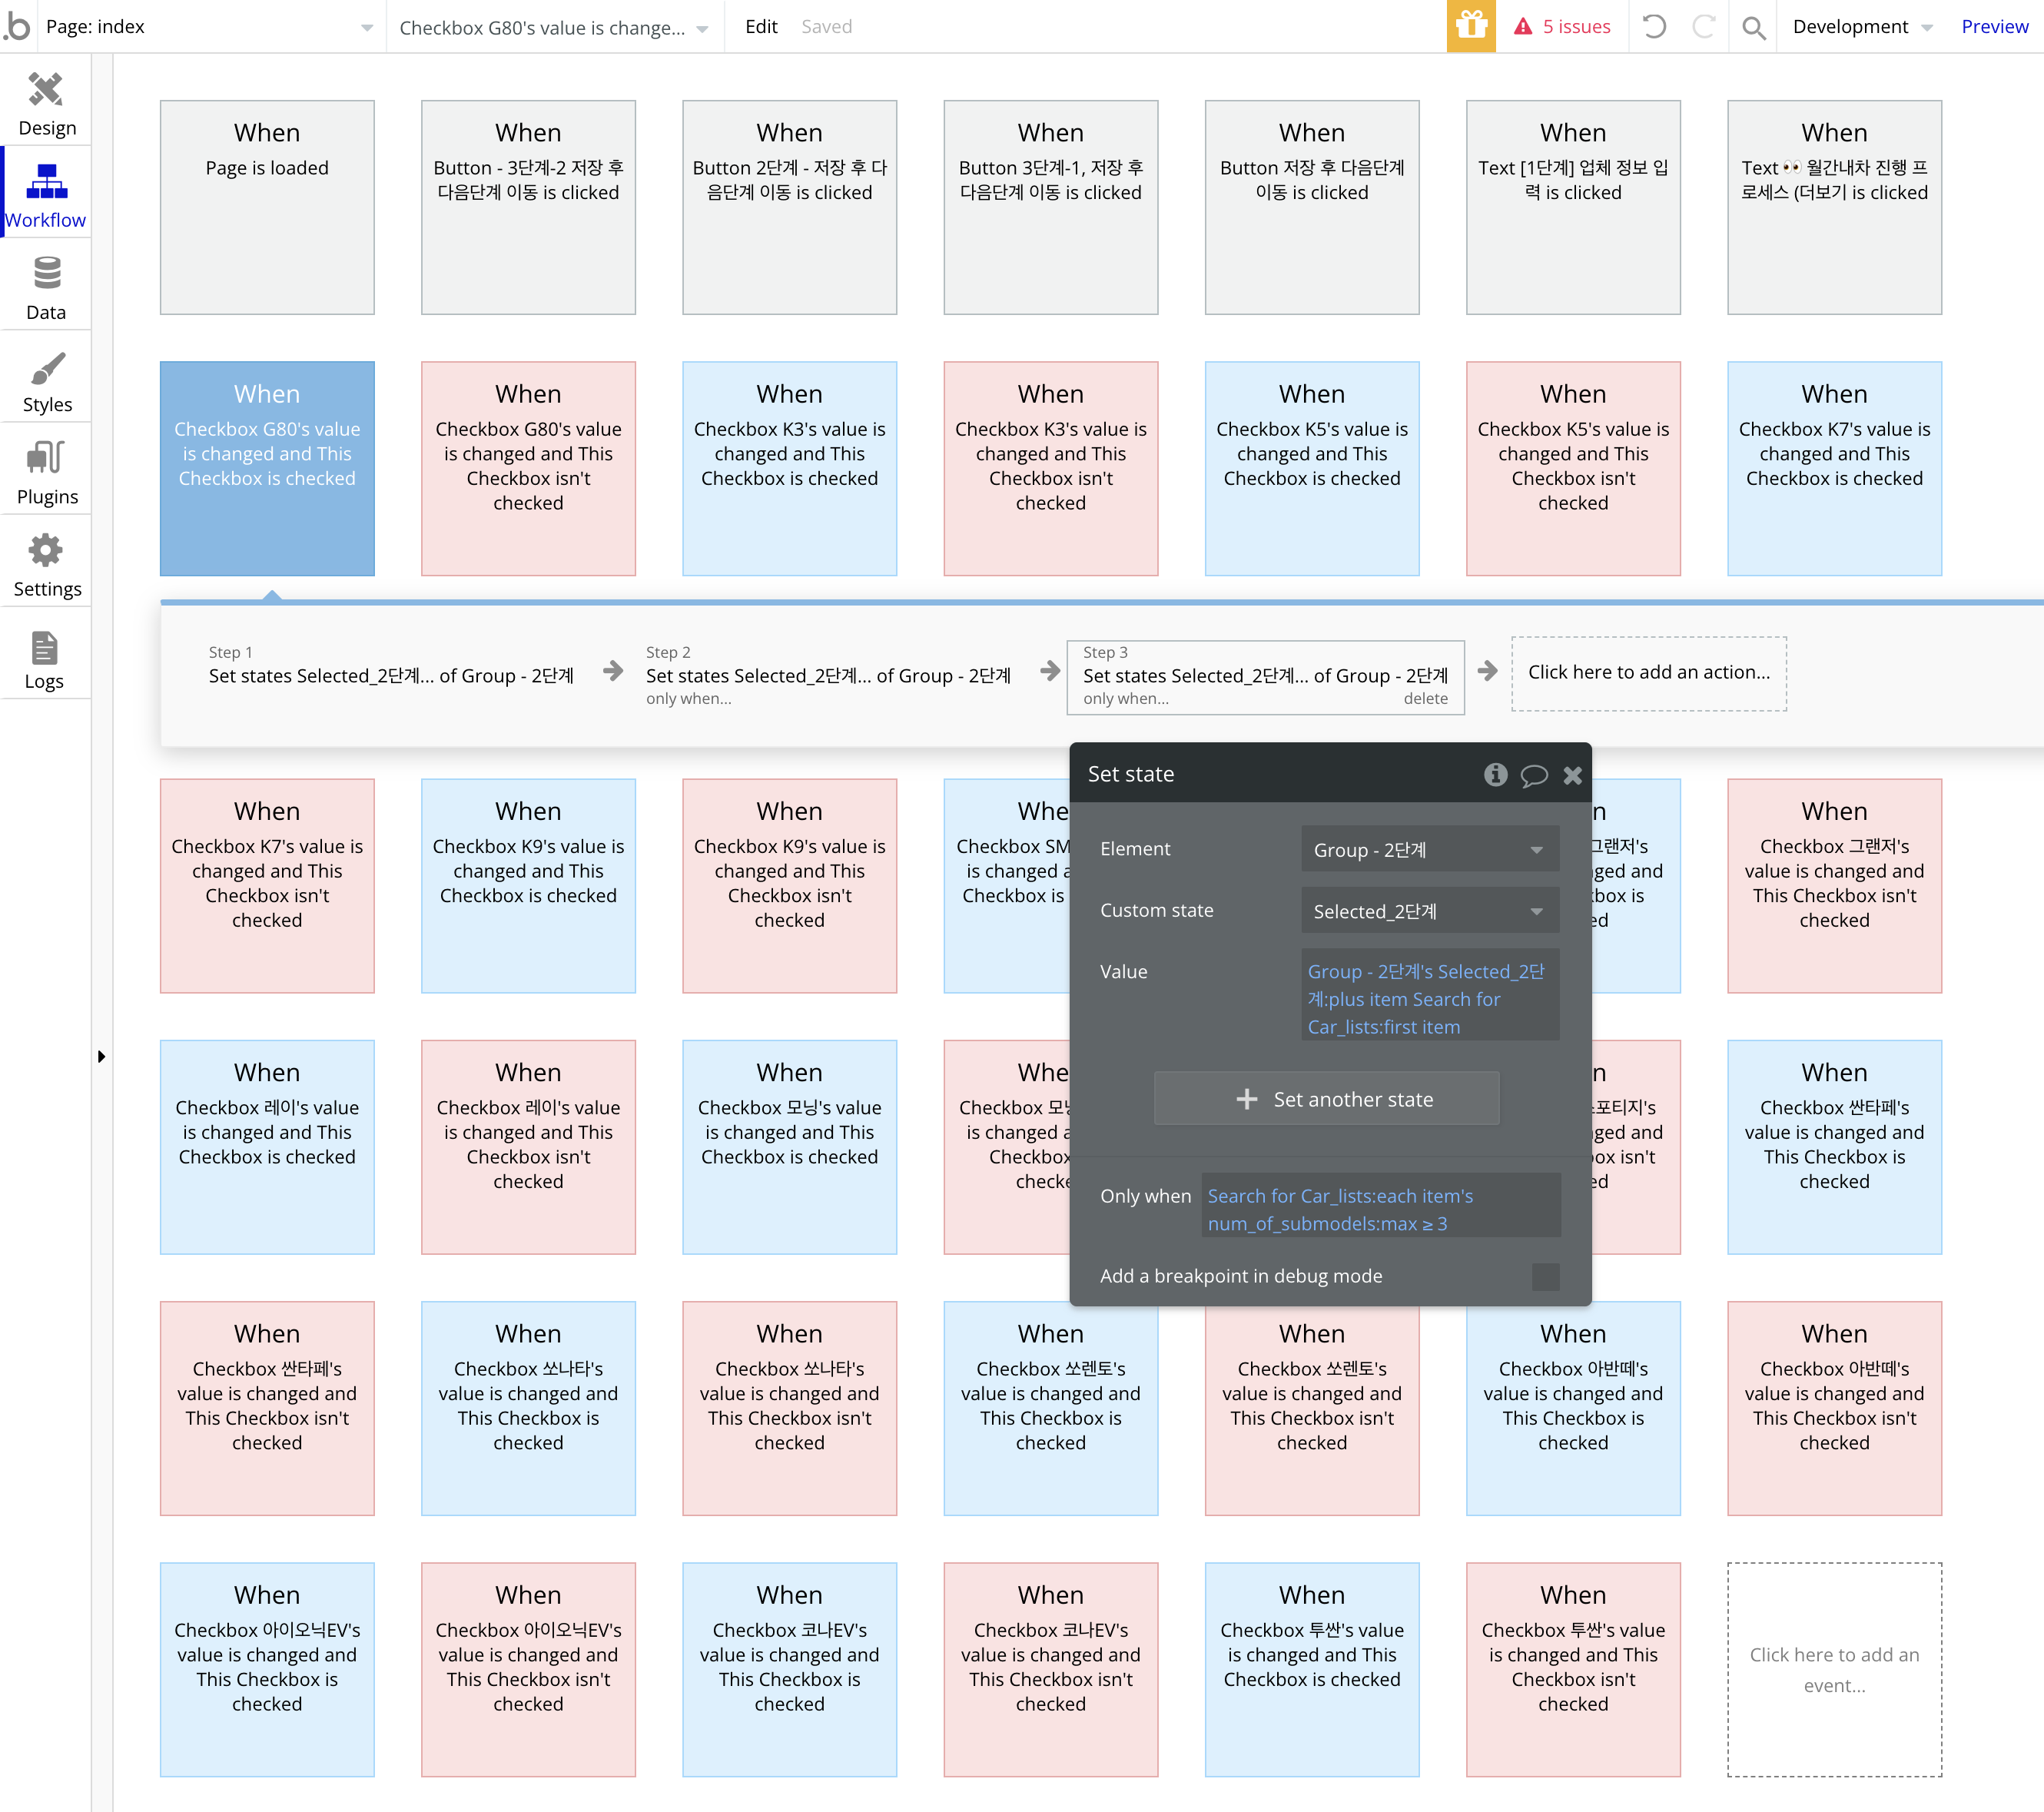Open Set state info icon

pos(1495,774)
